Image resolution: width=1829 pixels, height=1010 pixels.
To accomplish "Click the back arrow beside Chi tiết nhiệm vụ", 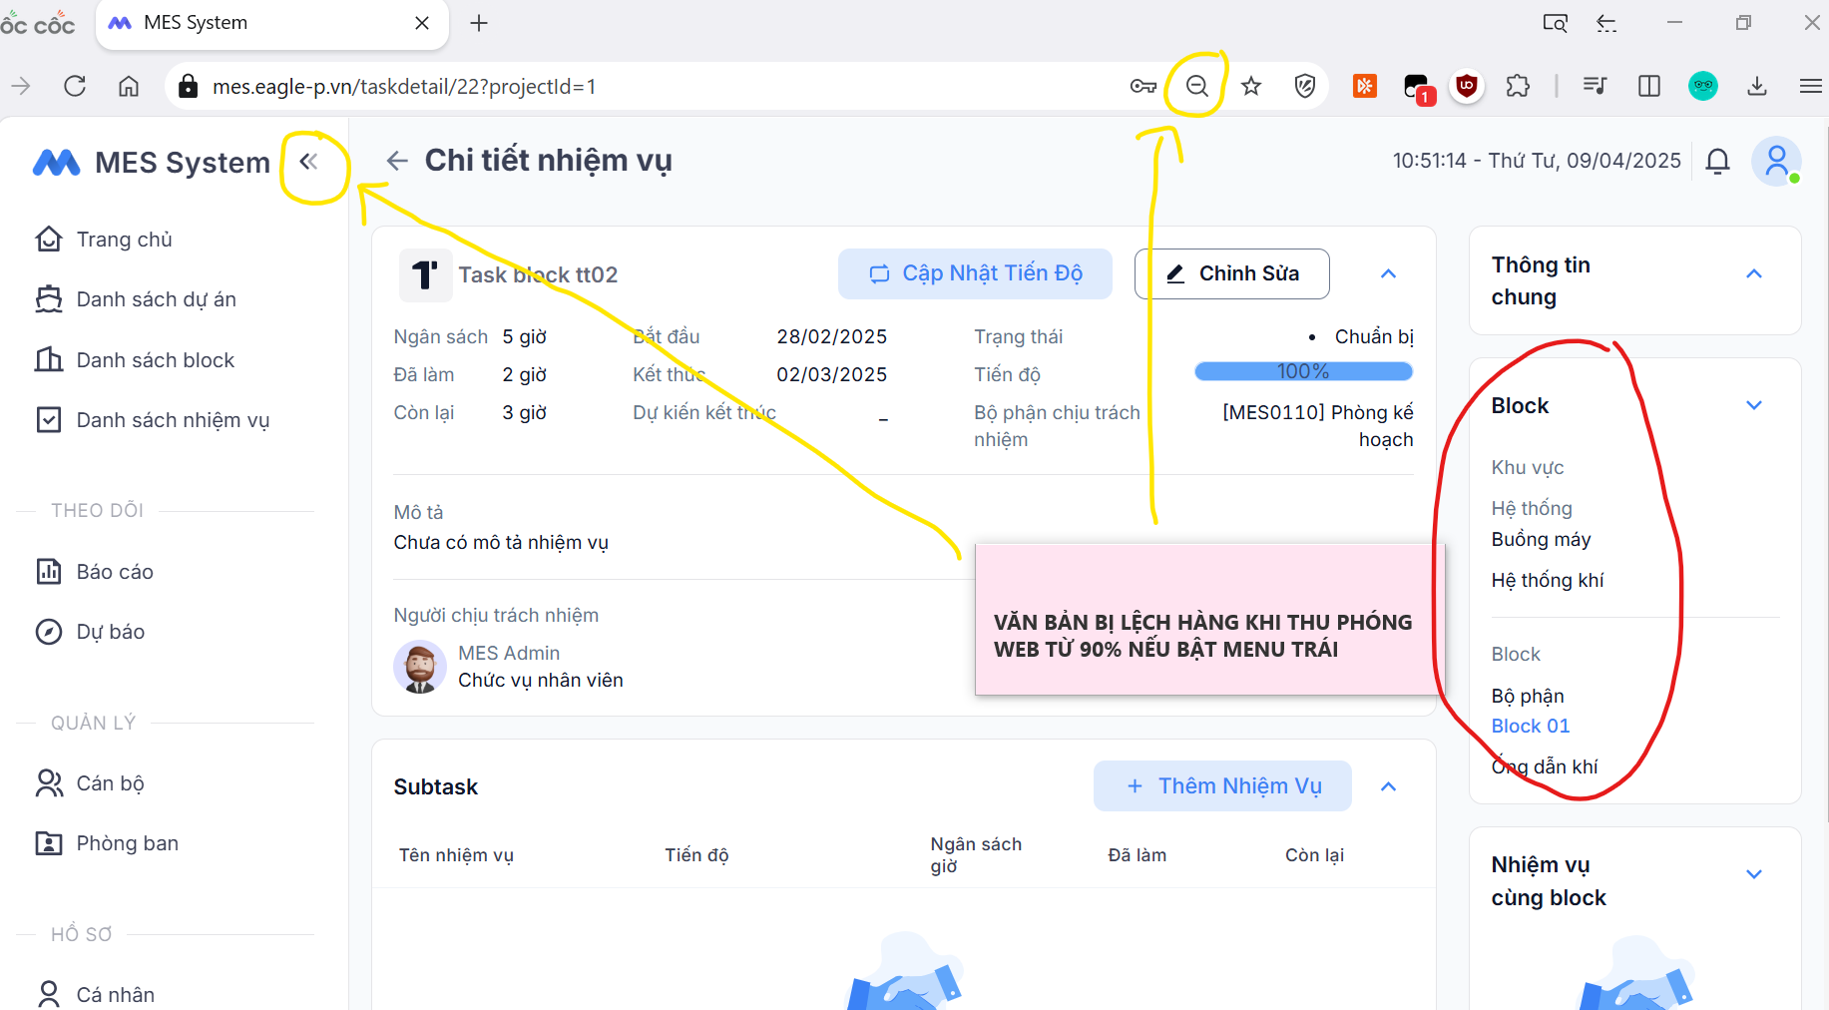I will click(x=397, y=161).
